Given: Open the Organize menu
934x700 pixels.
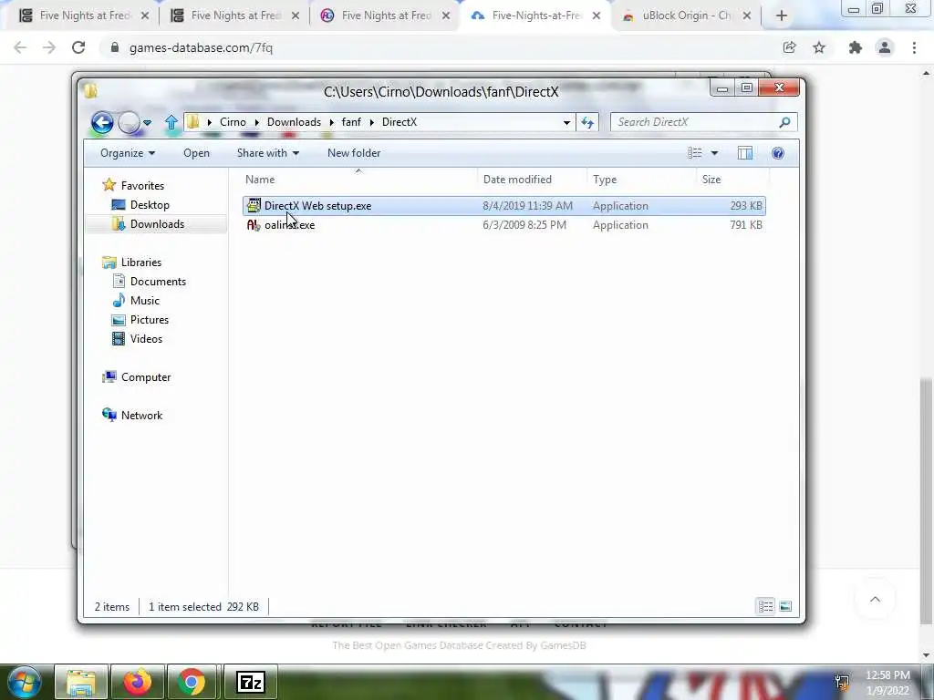Looking at the screenshot, I should click(x=128, y=153).
